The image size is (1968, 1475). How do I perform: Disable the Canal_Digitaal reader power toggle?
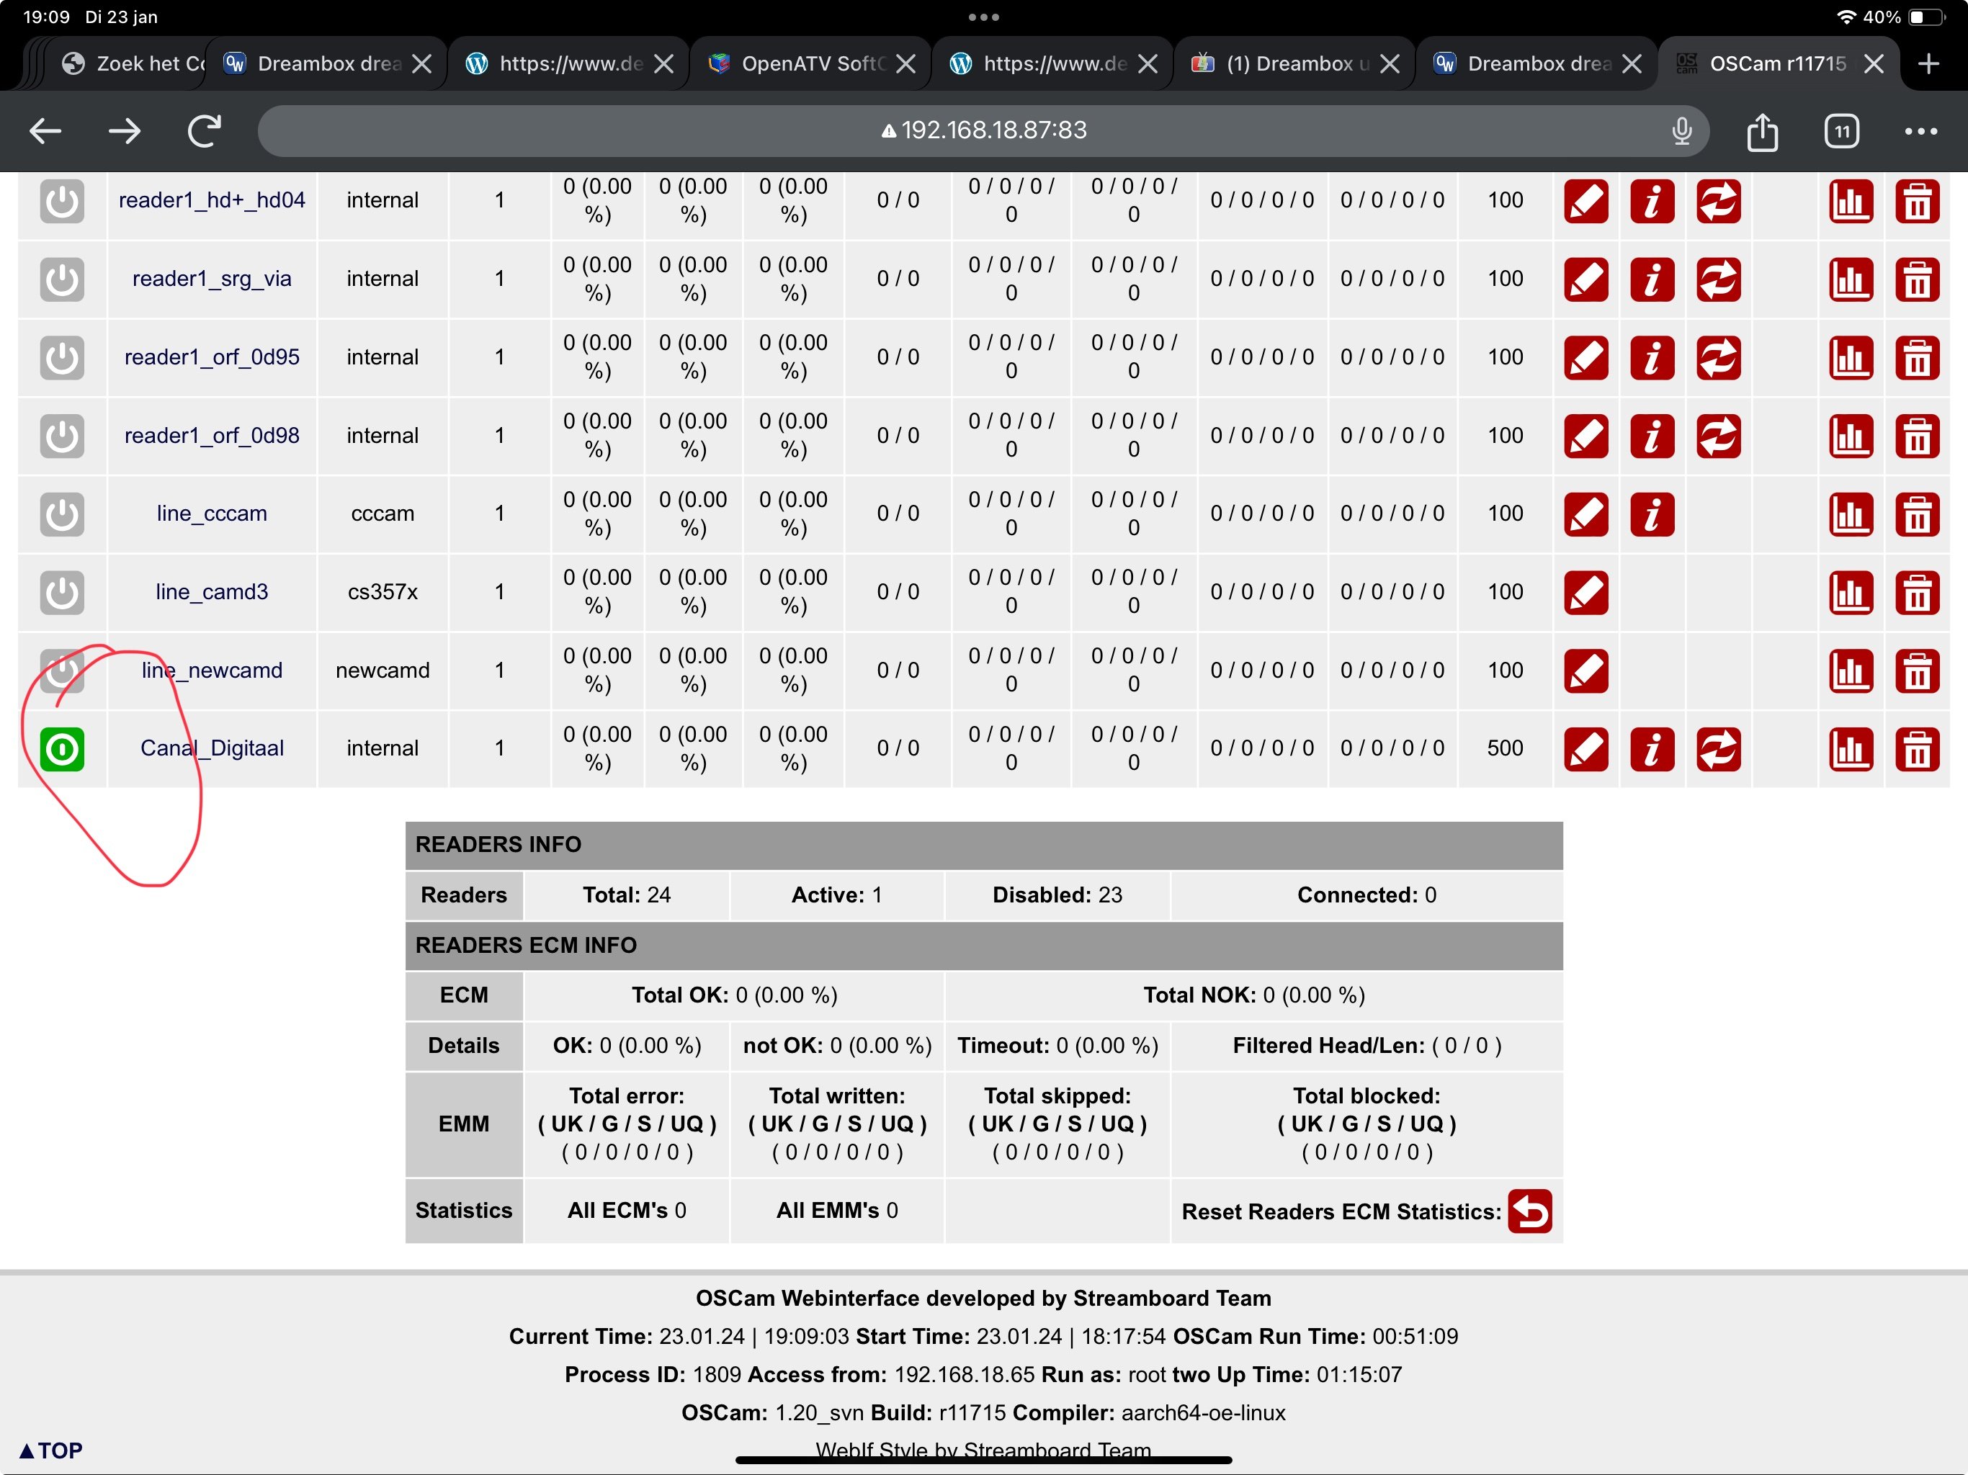click(62, 748)
